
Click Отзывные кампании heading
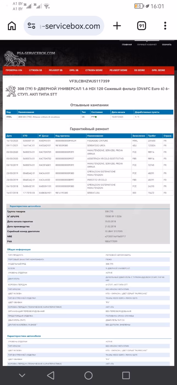tap(89, 105)
